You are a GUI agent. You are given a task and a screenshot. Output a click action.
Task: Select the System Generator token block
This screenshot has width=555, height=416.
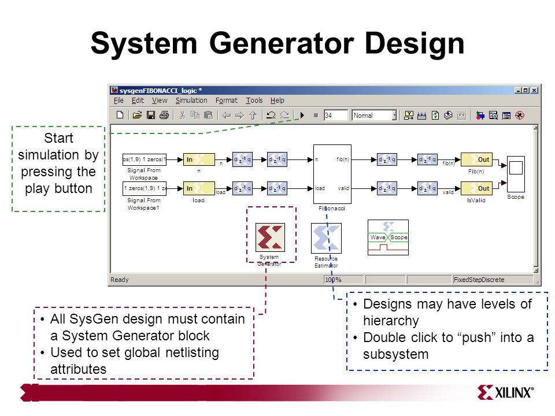point(270,237)
